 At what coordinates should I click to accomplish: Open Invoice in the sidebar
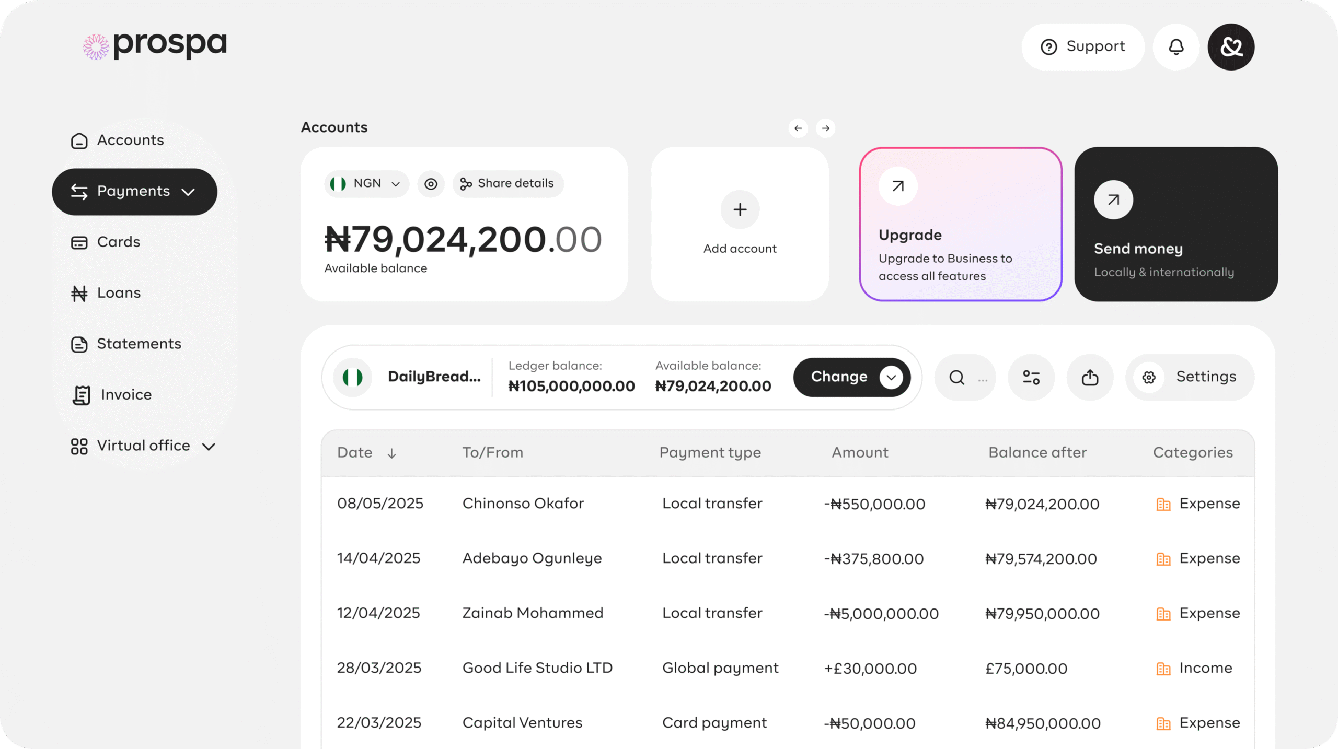tap(112, 395)
